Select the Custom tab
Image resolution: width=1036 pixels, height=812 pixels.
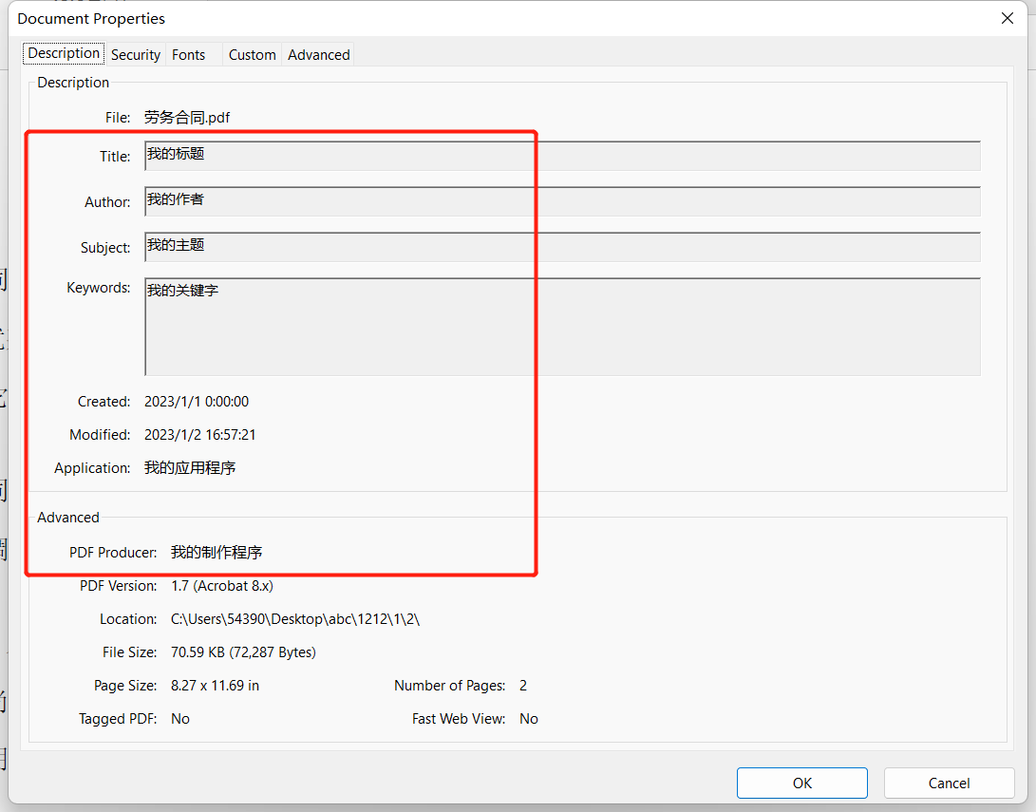(253, 55)
